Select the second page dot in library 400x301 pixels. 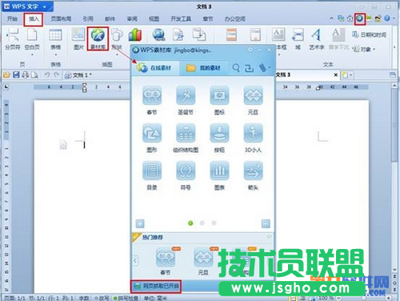202,223
